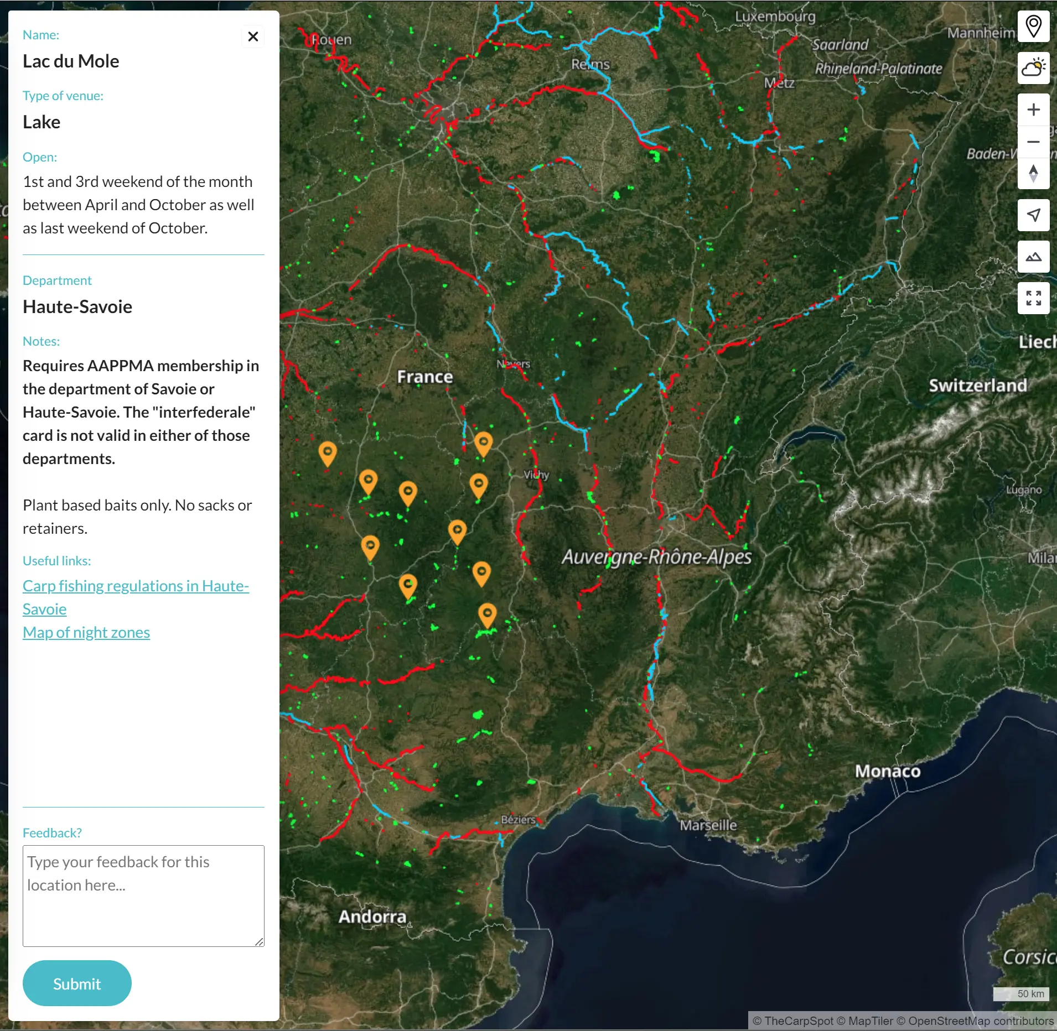Close the Lac du Mole info panel
Viewport: 1057px width, 1031px height.
253,37
